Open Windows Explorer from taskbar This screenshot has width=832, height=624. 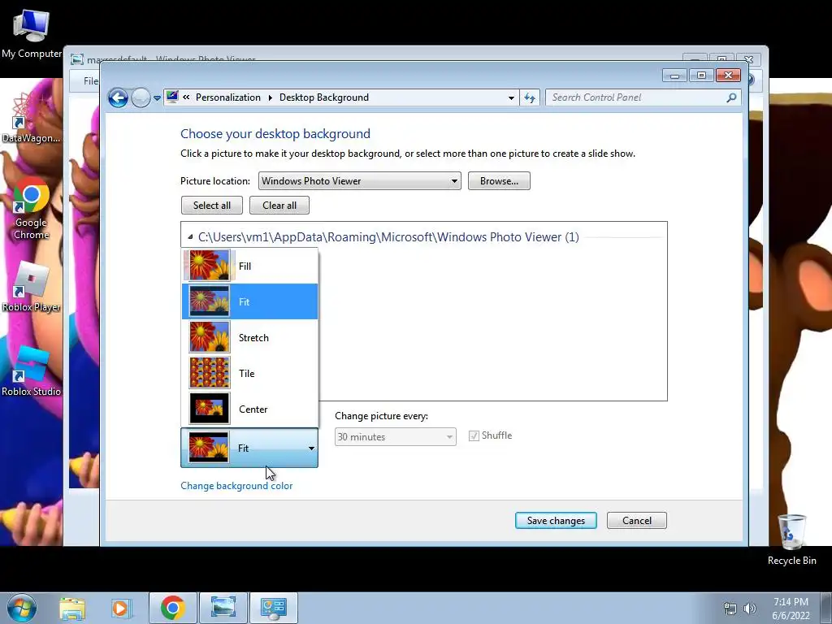click(x=72, y=608)
